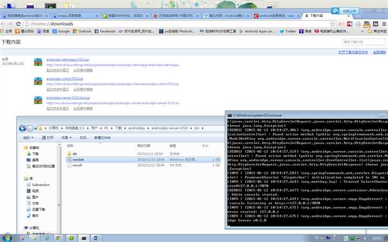This screenshot has height=242, width=388.
Task: Click Explorer New folder button
Action: tap(102, 138)
